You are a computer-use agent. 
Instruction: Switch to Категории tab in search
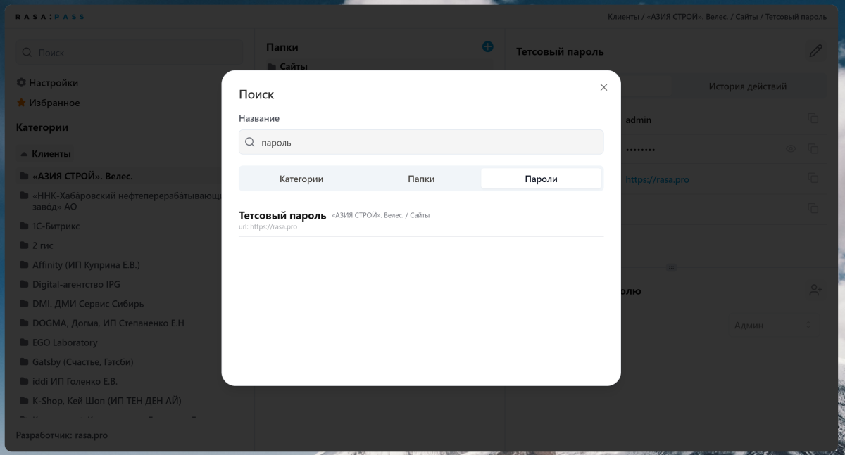pyautogui.click(x=301, y=179)
